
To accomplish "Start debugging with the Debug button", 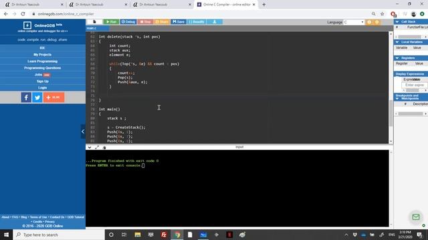I will pyautogui.click(x=128, y=22).
